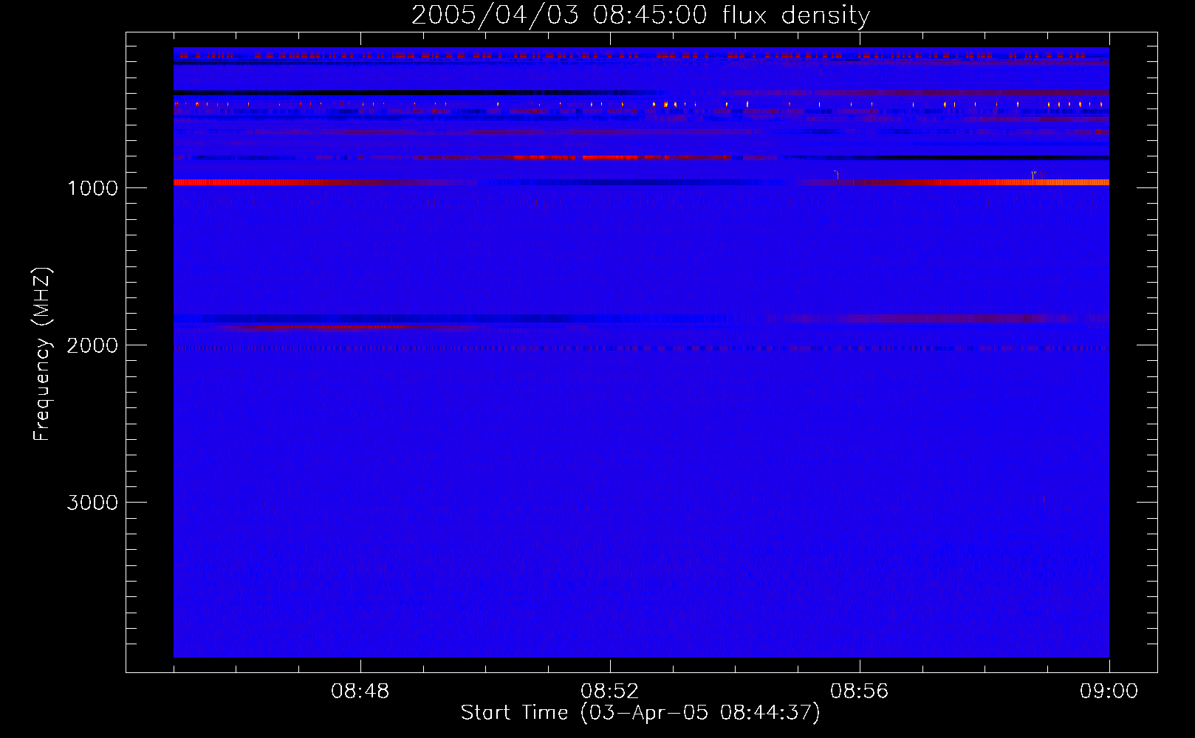Click the plot title '2005/04/03 08:45:00 flux density'
The image size is (1195, 738).
point(640,15)
